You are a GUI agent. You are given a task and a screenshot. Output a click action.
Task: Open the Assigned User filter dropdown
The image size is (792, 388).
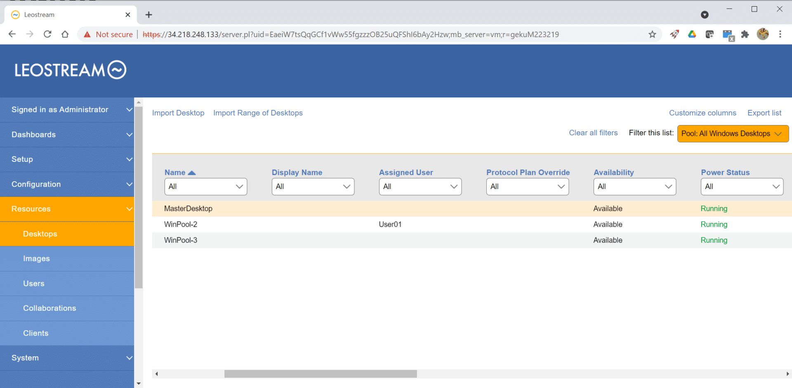(420, 187)
